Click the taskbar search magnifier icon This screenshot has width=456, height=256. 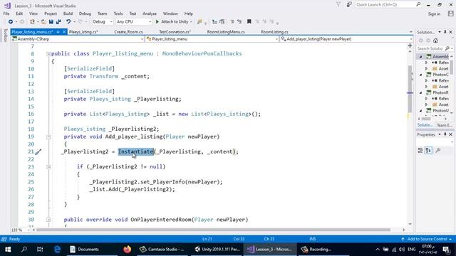pos(24,250)
